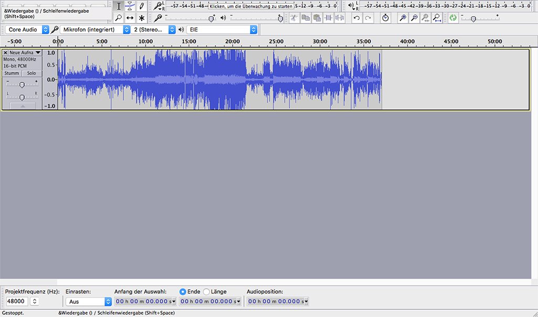The image size is (538, 317).
Task: Select the Selection tool
Action: pyautogui.click(x=119, y=5)
